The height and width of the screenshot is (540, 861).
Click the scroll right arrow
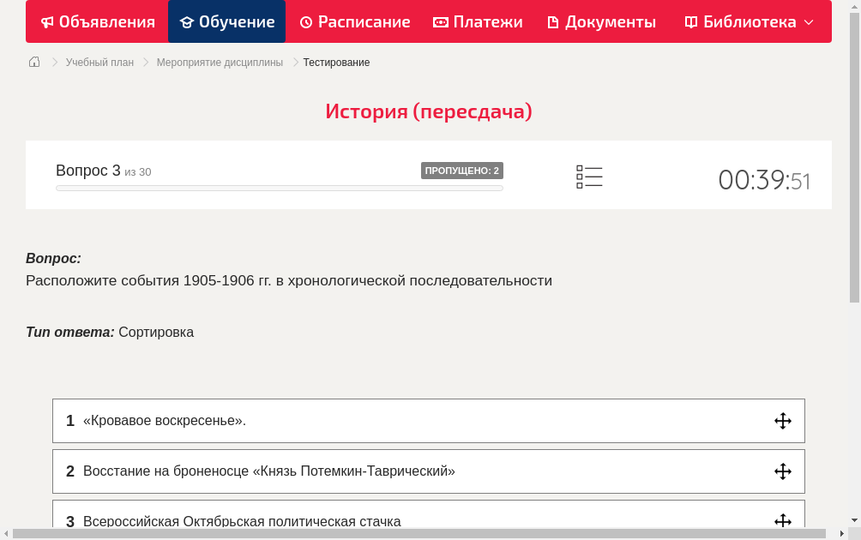click(842, 533)
